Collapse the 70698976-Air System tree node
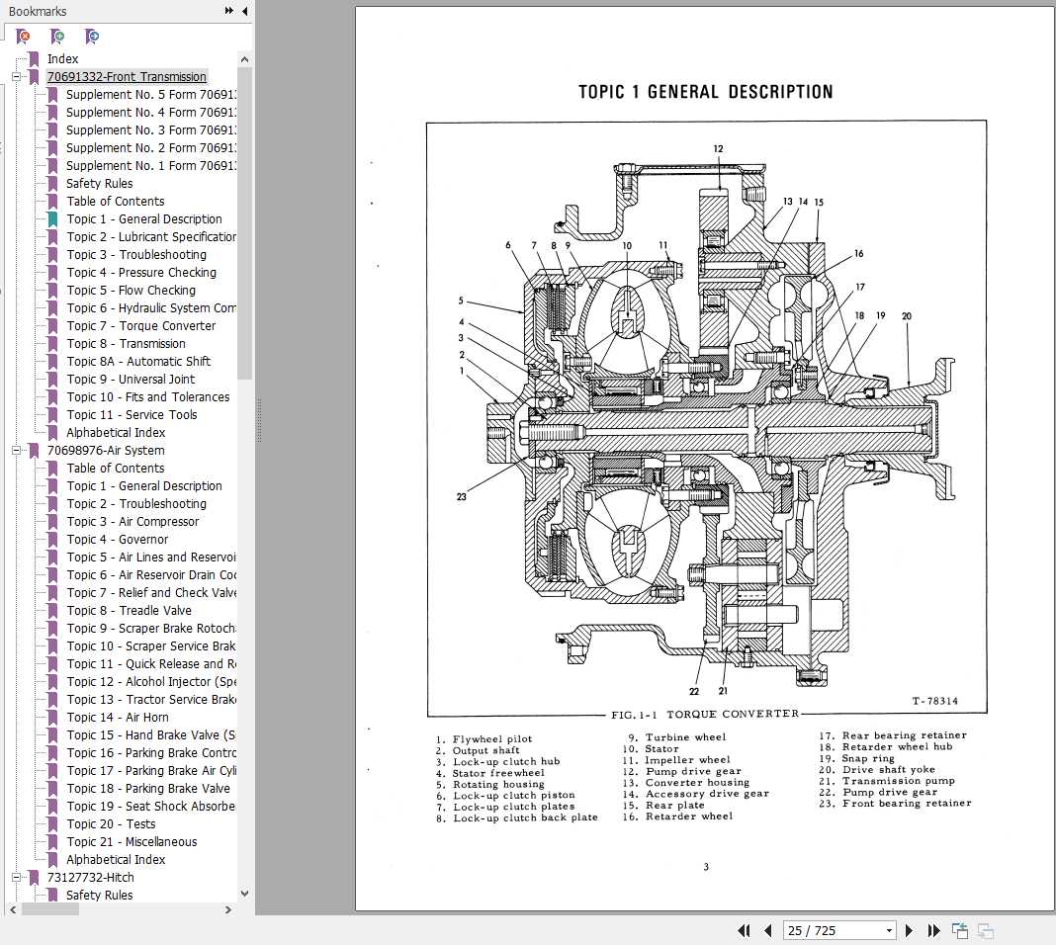Screen dimensions: 1056x945 tap(17, 451)
